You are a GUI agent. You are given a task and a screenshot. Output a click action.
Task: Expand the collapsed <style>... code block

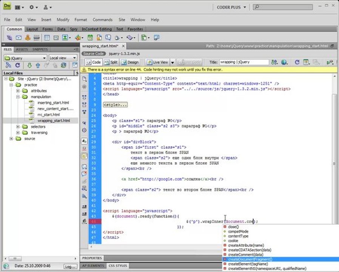click(115, 105)
